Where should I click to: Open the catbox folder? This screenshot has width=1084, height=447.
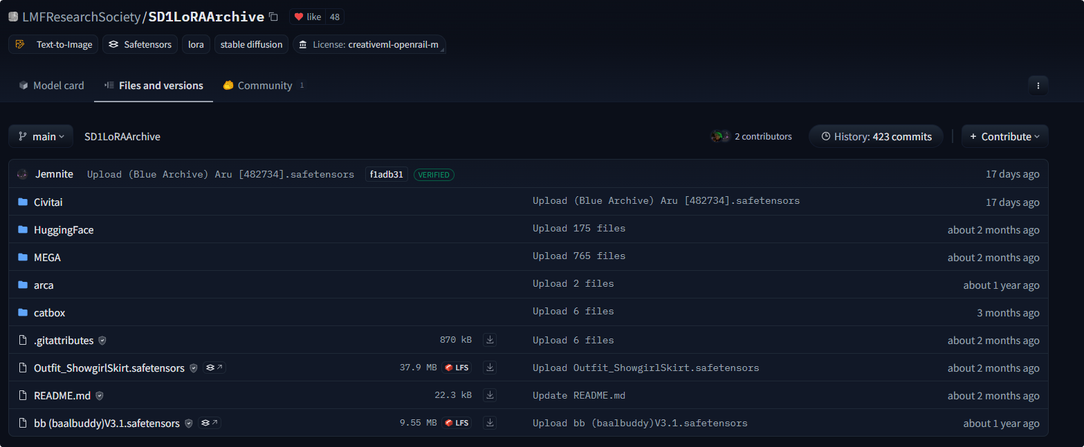(49, 312)
